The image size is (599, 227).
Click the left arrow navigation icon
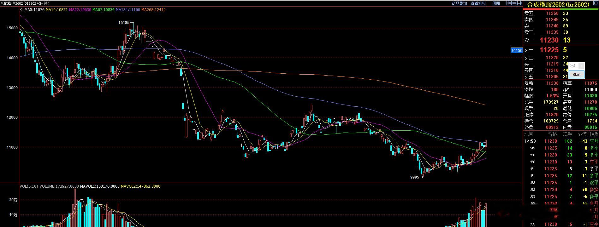tap(509, 3)
